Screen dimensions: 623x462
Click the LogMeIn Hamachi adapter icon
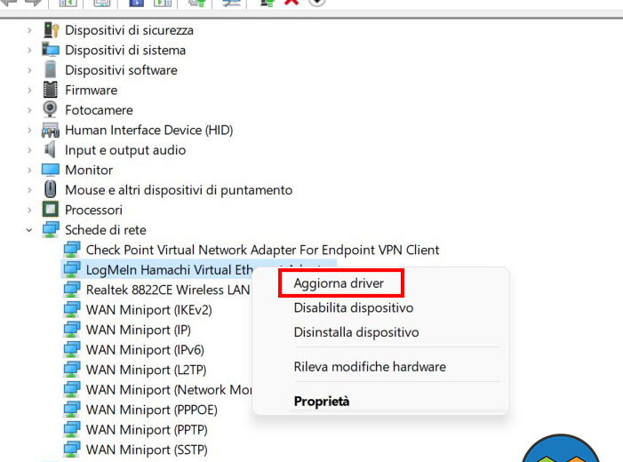(72, 270)
